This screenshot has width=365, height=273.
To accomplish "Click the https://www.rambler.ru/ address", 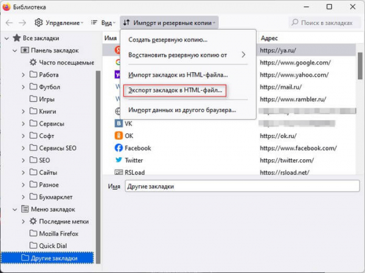I will click(293, 99).
